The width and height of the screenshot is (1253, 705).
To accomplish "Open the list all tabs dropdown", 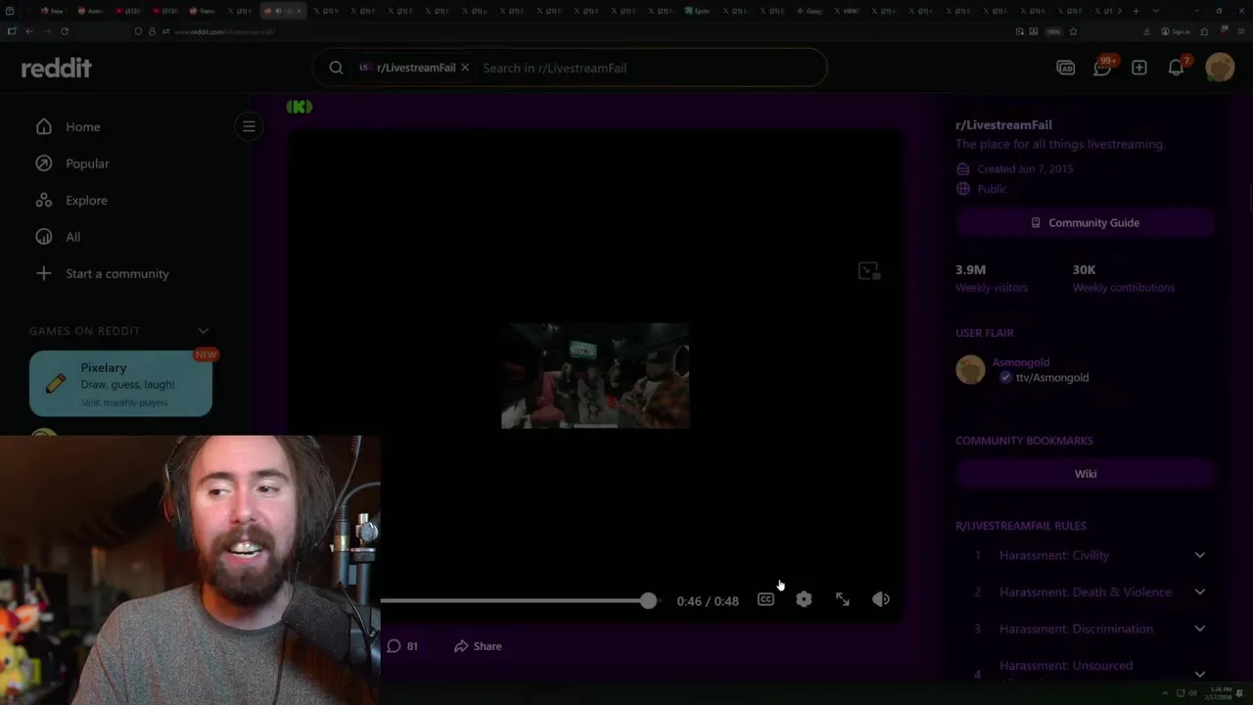I will (1156, 11).
